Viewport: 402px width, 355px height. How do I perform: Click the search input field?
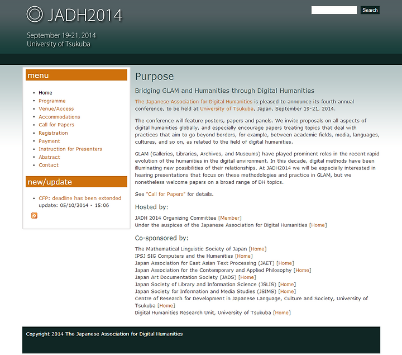tap(334, 10)
